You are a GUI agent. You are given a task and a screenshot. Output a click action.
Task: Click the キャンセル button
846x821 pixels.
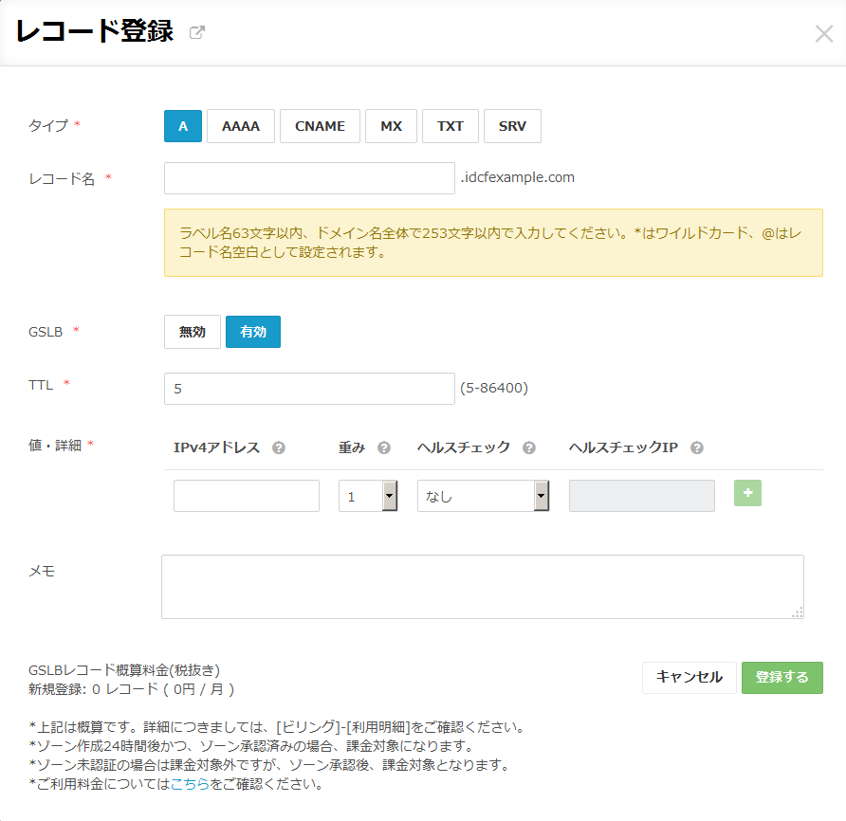click(x=690, y=677)
